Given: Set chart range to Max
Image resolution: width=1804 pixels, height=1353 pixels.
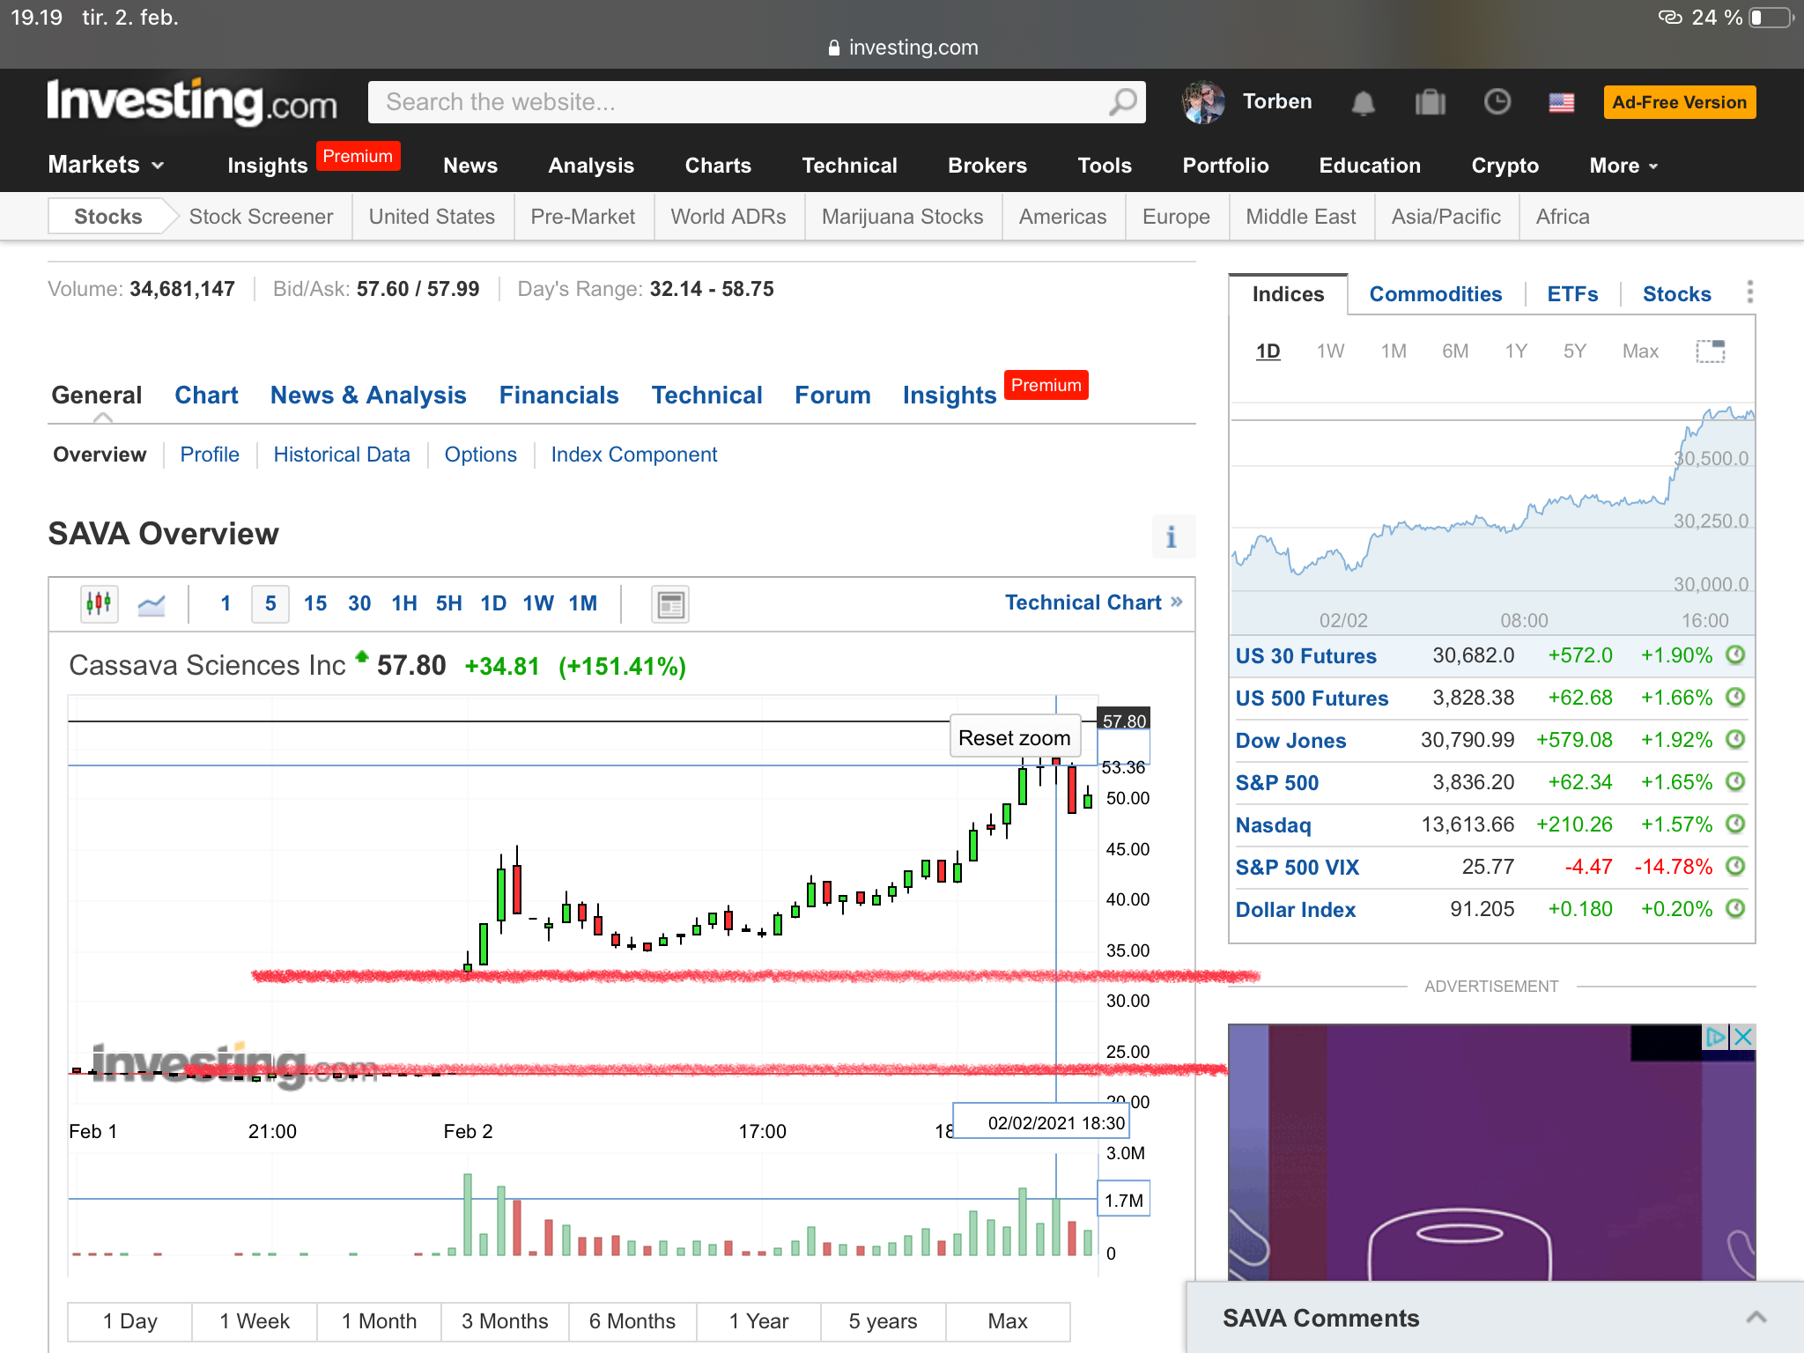Looking at the screenshot, I should pyautogui.click(x=1008, y=1321).
